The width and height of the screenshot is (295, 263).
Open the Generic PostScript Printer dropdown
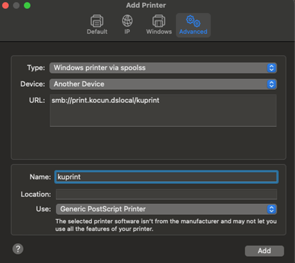pyautogui.click(x=166, y=209)
